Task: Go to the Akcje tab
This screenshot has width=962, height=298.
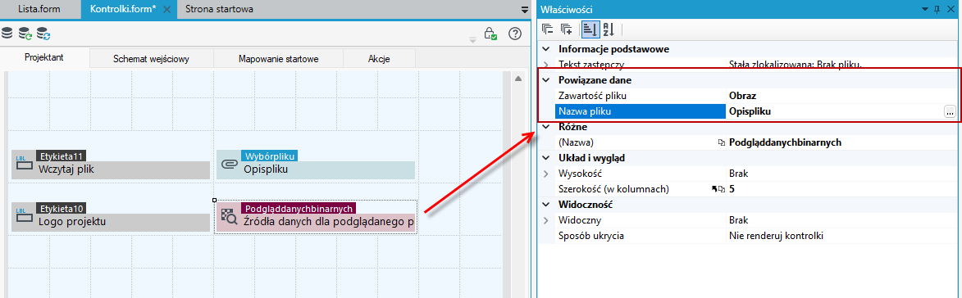Action: 379,59
